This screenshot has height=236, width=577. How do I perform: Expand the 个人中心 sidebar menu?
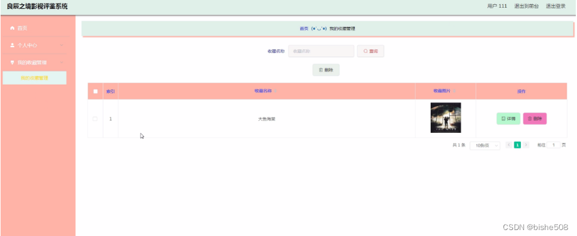pyautogui.click(x=36, y=45)
